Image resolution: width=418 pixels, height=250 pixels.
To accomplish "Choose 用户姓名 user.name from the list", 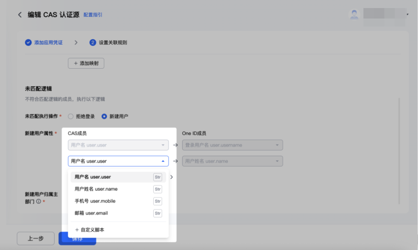I will point(118,189).
